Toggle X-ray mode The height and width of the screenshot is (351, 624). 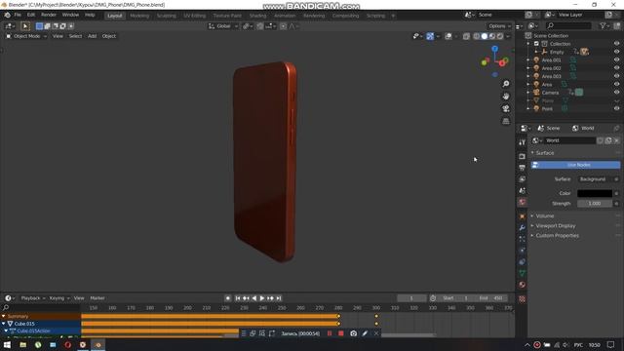coord(466,36)
